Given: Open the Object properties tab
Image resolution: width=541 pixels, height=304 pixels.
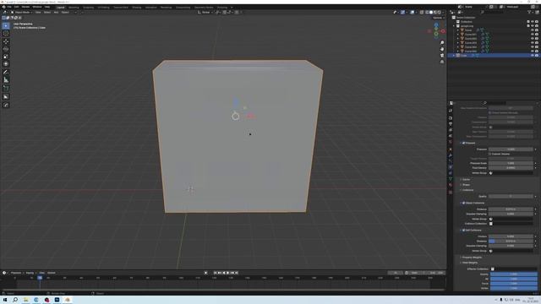Looking at the screenshot, I should click(x=451, y=149).
